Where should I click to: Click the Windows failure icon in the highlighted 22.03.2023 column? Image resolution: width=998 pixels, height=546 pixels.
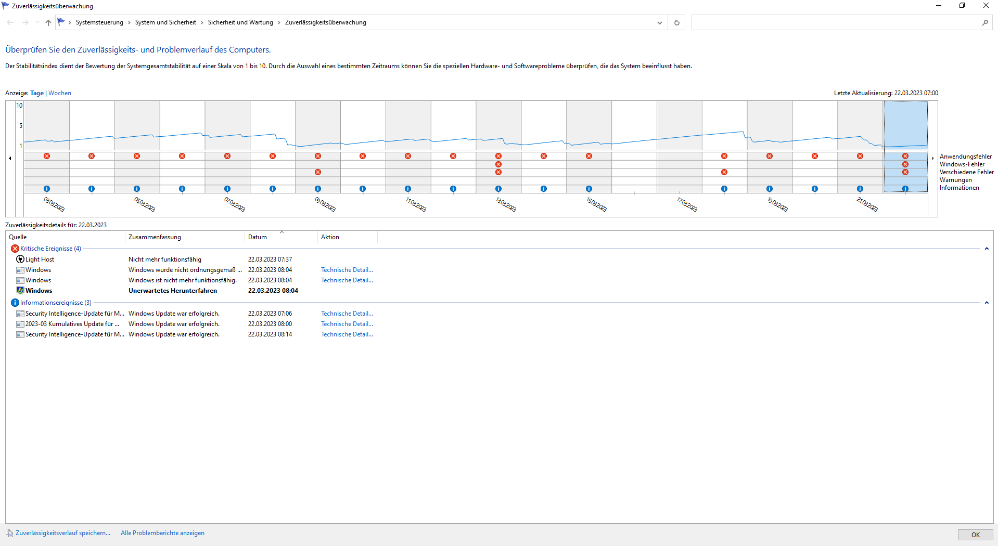905,164
